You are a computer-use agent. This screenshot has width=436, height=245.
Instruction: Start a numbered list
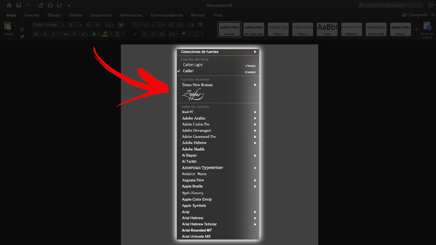[x=147, y=24]
